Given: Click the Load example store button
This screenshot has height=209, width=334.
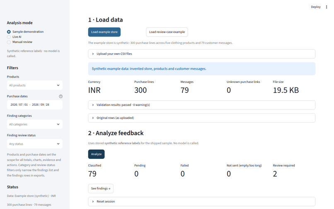Looking at the screenshot, I should 104,32.
